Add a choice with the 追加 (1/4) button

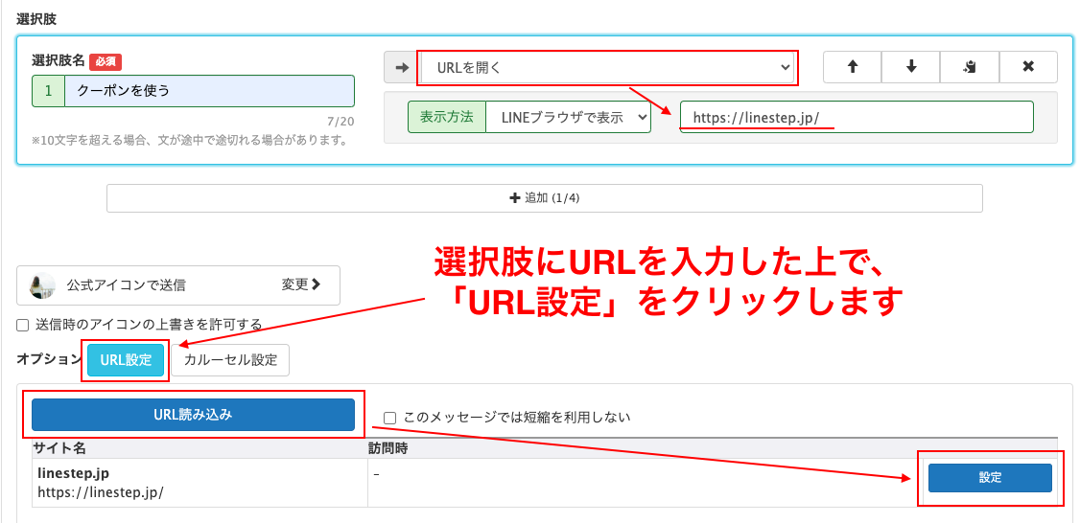(544, 198)
